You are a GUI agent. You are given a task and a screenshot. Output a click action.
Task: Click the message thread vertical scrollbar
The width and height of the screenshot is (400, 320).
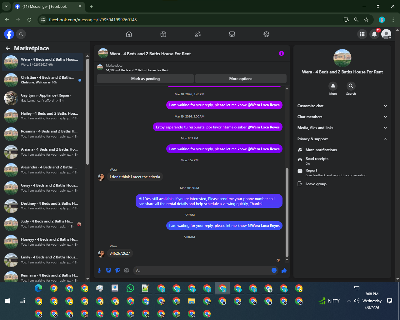point(287,212)
